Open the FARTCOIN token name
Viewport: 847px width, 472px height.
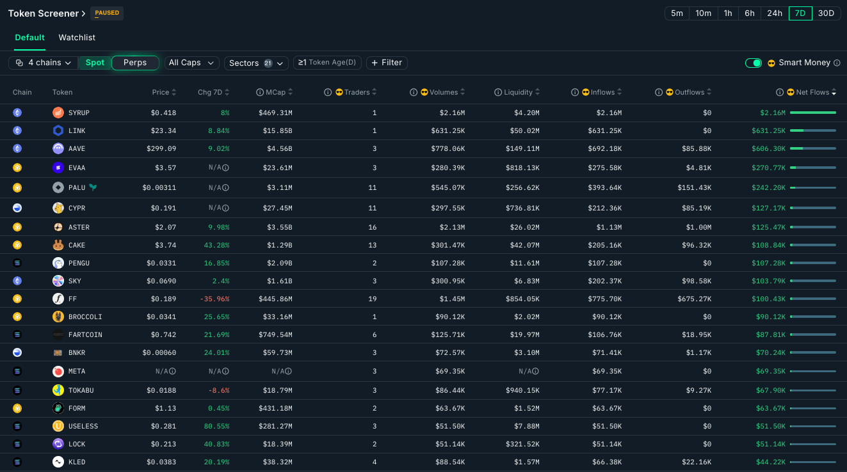click(x=85, y=334)
